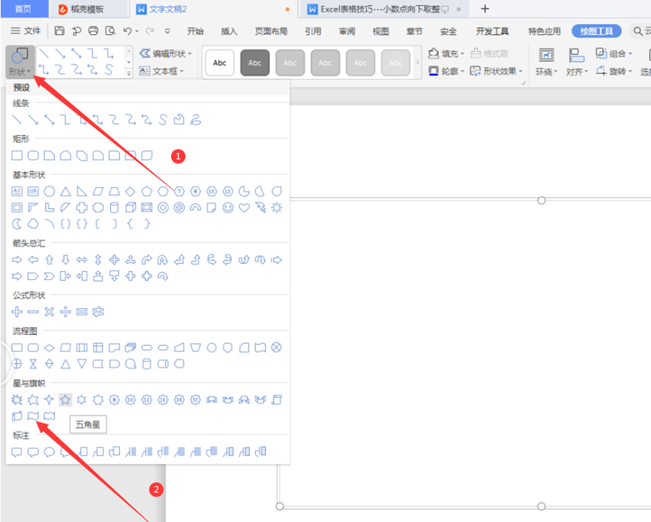651x522 pixels.
Task: Choose the multiplication sign formula shape
Action: pos(49,312)
